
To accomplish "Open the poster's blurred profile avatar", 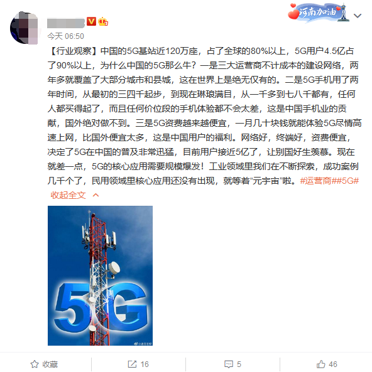I will [x=24, y=28].
